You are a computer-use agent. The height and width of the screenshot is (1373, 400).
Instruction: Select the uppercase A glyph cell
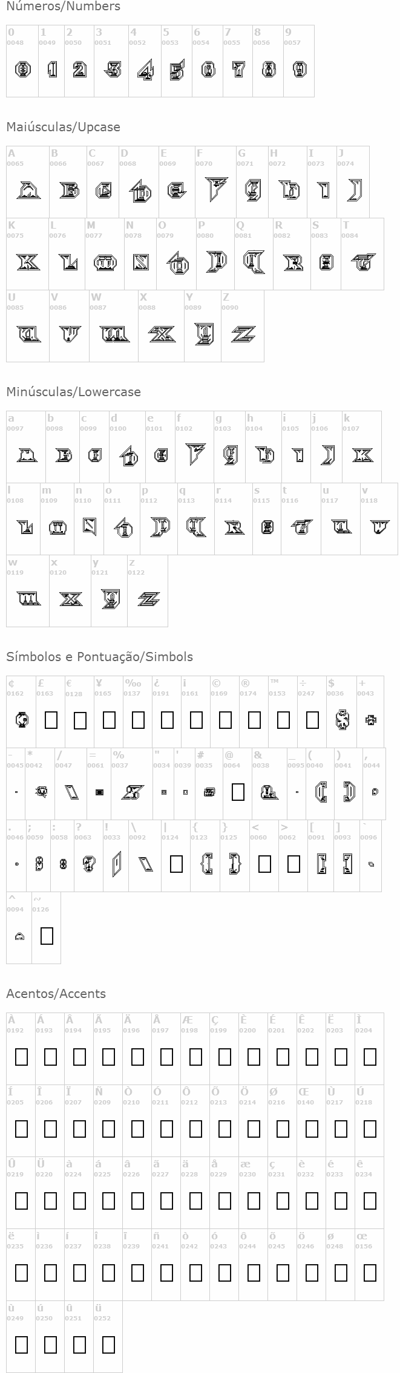pos(28,191)
